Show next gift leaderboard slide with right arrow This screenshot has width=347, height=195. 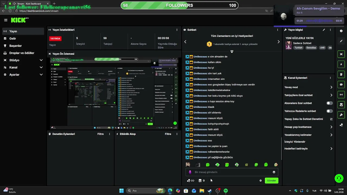[x=278, y=42]
